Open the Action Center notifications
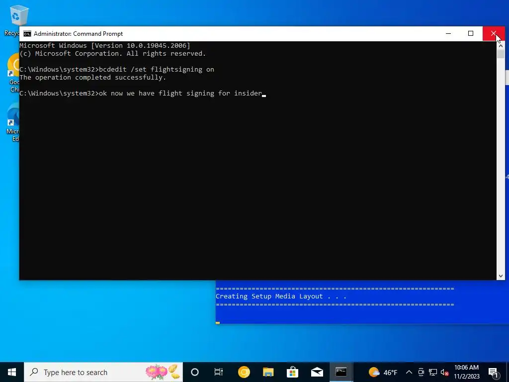509x382 pixels. tap(493, 372)
